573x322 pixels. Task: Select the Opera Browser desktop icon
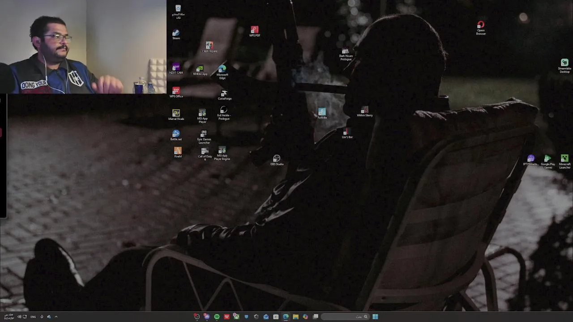pos(481,28)
